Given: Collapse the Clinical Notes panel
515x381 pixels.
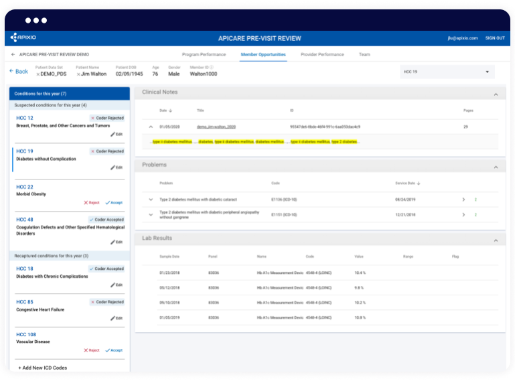Looking at the screenshot, I should pyautogui.click(x=496, y=94).
